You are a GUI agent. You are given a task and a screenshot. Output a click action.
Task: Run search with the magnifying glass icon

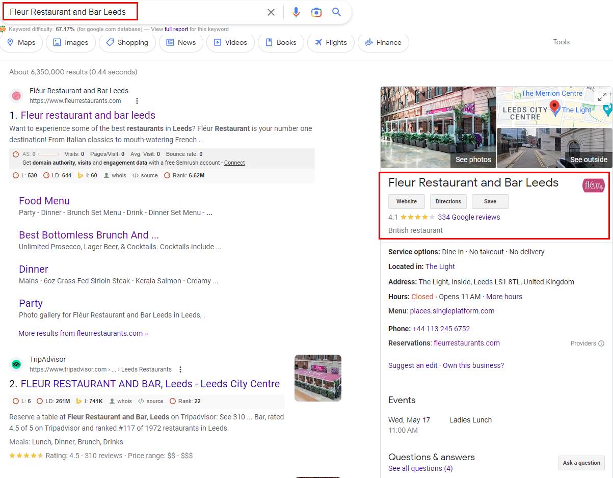tap(336, 12)
